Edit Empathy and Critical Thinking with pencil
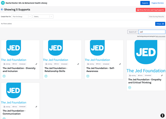166x119 pixels. click(162, 75)
